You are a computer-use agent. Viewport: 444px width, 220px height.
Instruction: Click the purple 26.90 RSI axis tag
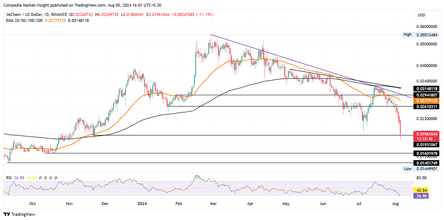point(421,196)
